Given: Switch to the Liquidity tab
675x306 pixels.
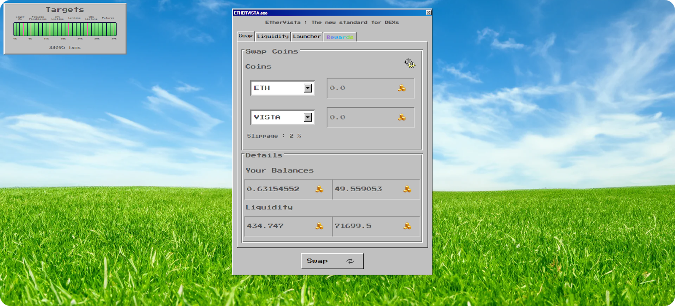Looking at the screenshot, I should [x=273, y=37].
